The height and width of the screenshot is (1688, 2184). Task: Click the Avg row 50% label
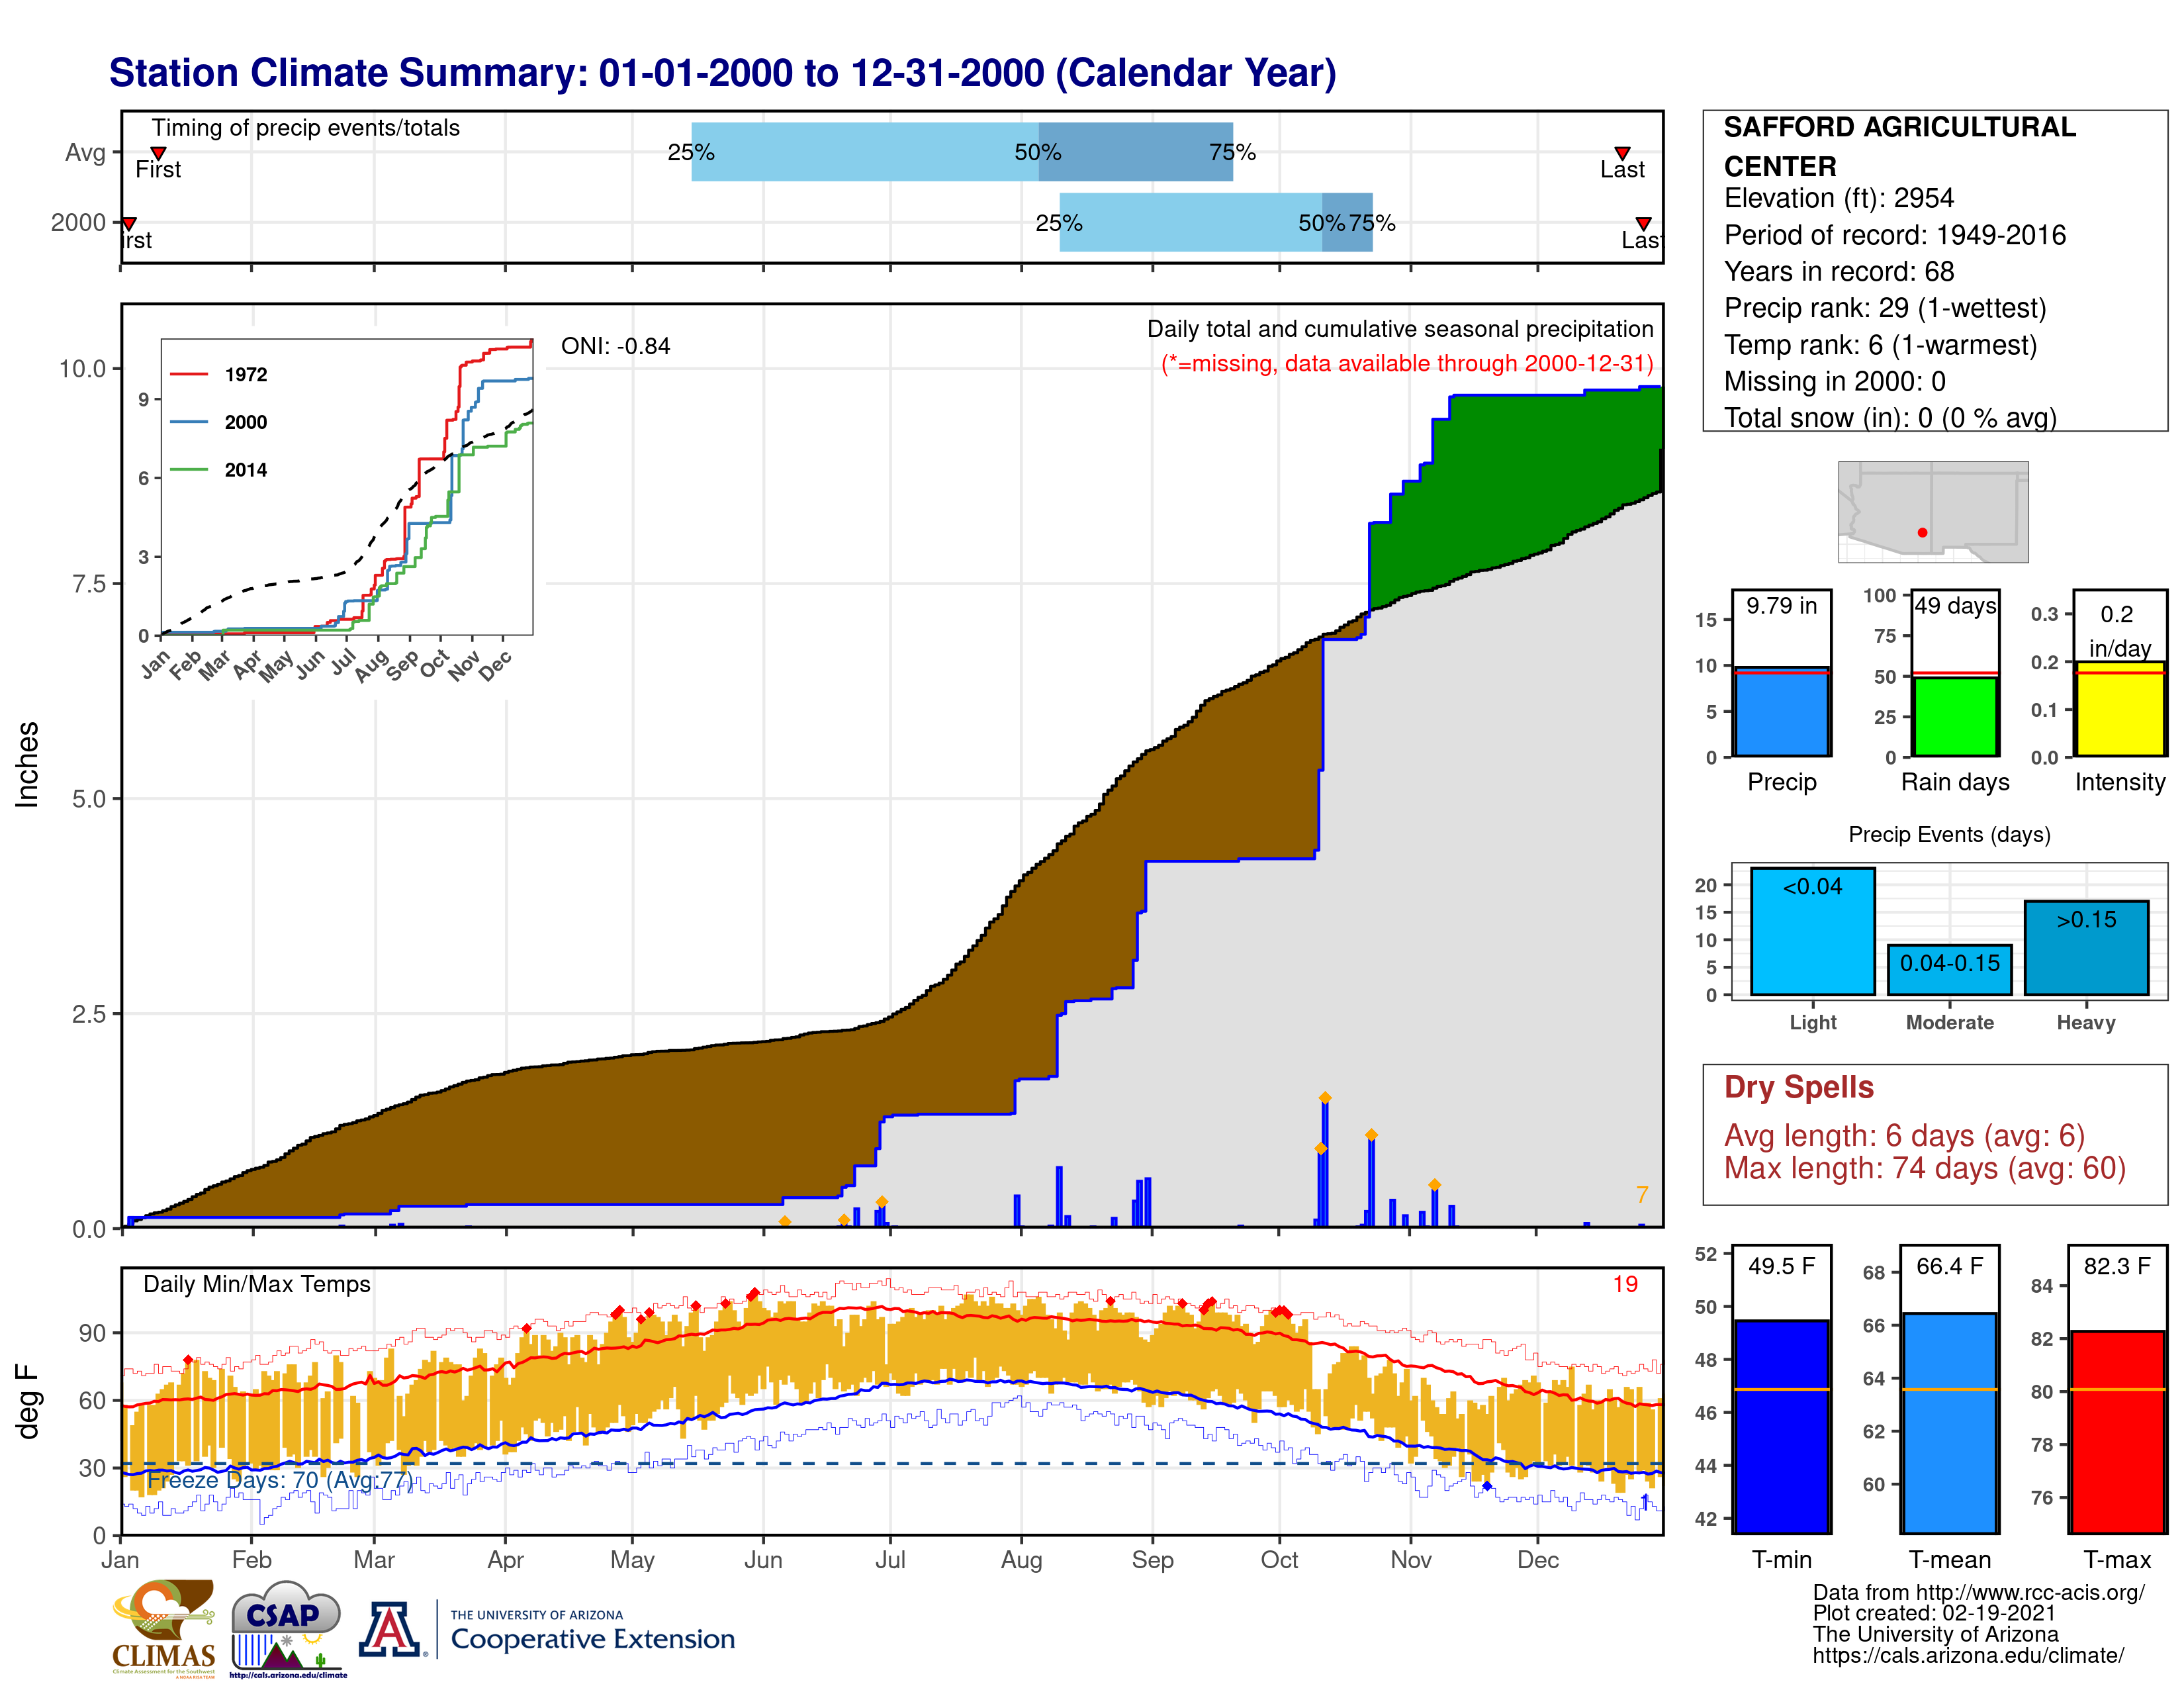tap(1038, 153)
